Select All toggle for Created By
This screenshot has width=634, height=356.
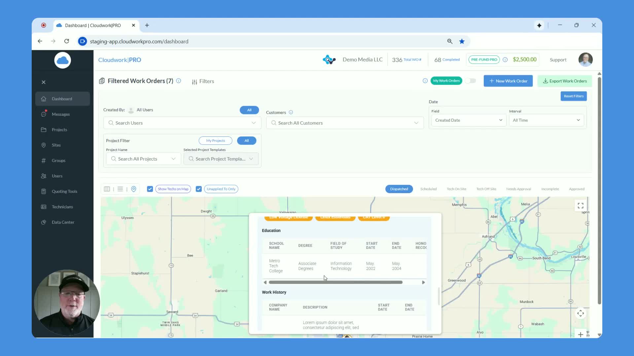click(x=249, y=110)
